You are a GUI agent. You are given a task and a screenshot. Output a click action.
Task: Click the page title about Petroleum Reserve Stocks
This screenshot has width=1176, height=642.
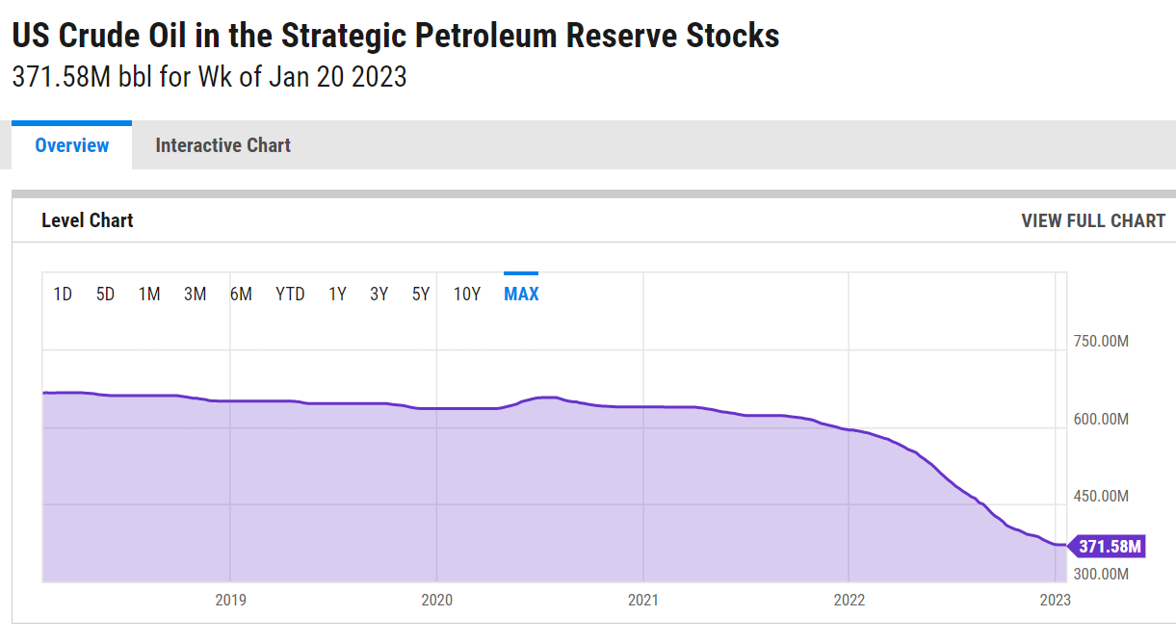tap(396, 36)
